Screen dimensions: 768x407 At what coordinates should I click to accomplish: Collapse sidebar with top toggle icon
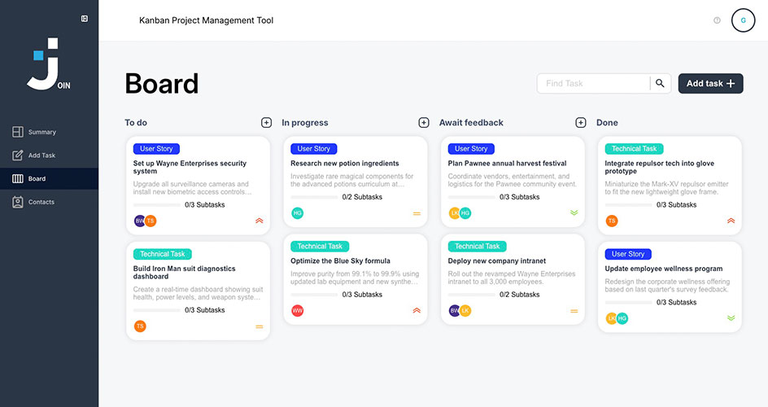pos(85,19)
